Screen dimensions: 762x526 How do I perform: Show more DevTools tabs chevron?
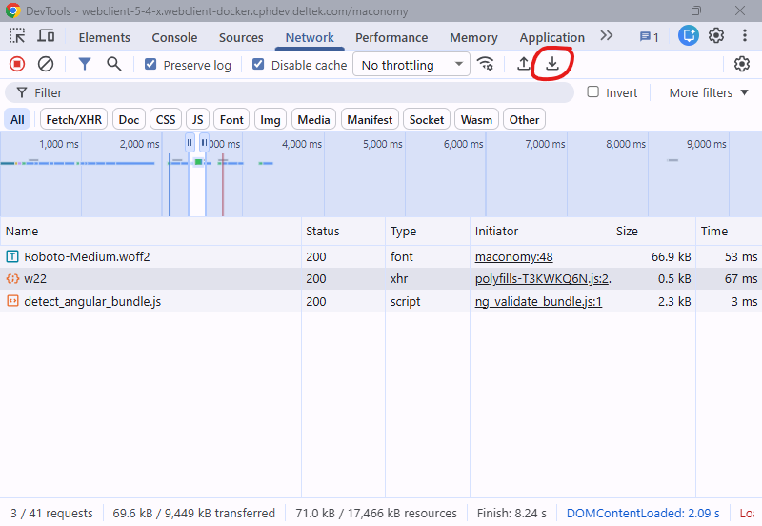pyautogui.click(x=606, y=36)
